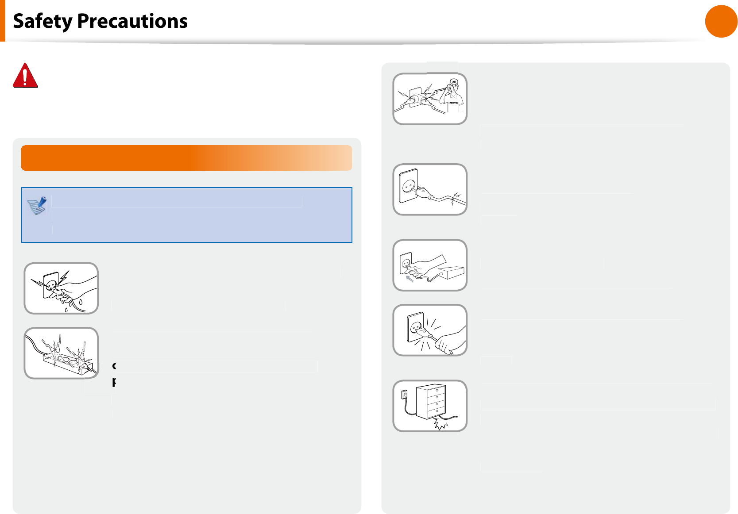Click the notepad and pencil note icon
Viewport: 738px width, 514px height.
pyautogui.click(x=37, y=205)
